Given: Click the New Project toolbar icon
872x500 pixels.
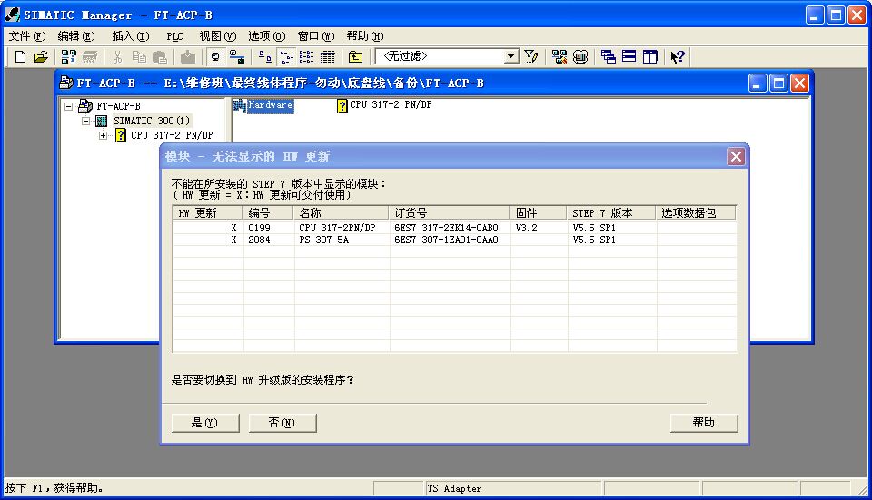Looking at the screenshot, I should 20,57.
